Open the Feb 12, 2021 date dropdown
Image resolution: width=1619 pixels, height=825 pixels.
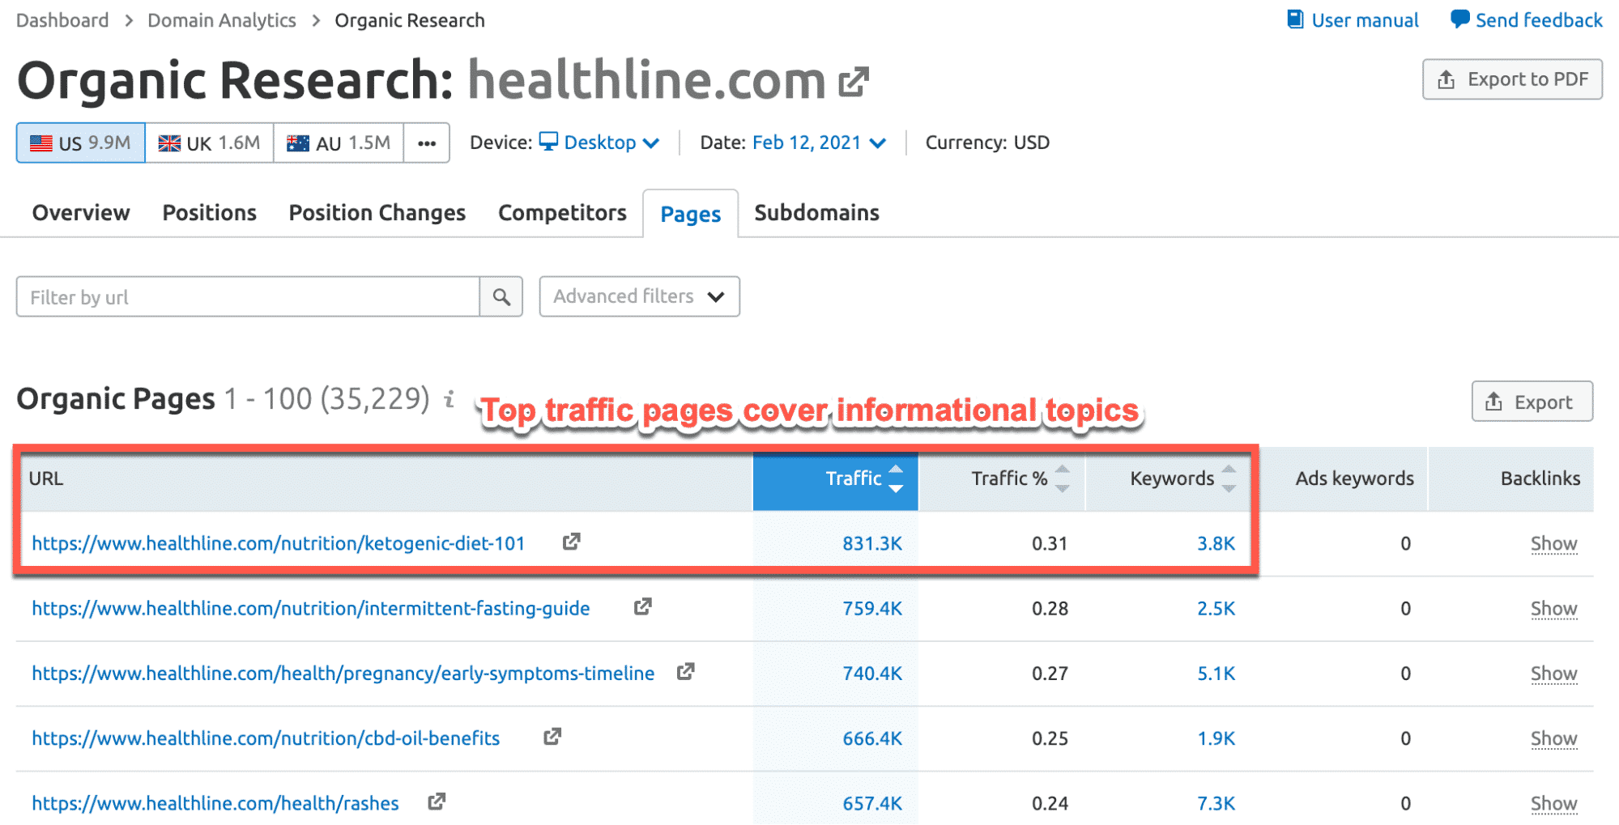tap(818, 142)
